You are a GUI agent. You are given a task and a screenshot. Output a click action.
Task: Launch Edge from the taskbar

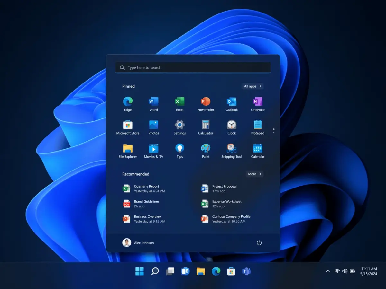216,271
